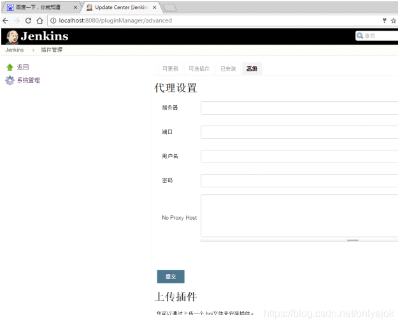Switch to the 可选插件 tab
This screenshot has height=325, width=400.
[199, 69]
